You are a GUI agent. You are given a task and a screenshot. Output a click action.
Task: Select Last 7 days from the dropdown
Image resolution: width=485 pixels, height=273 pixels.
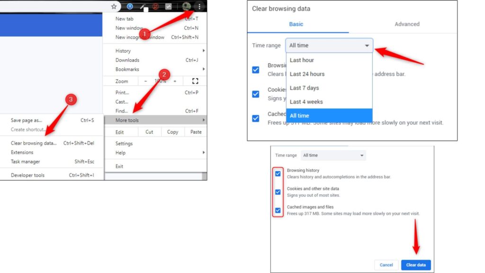pyautogui.click(x=305, y=88)
